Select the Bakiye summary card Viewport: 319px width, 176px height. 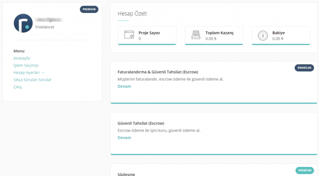click(281, 36)
